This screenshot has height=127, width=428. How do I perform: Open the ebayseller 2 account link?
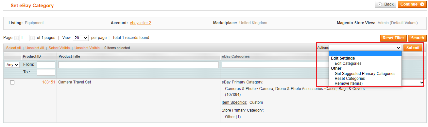click(140, 23)
